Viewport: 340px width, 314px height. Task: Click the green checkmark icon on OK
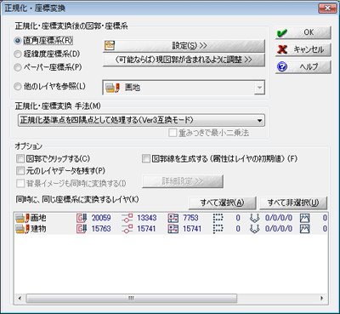coord(282,33)
